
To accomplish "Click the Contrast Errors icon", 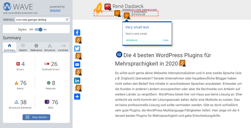I will click(x=47, y=64).
